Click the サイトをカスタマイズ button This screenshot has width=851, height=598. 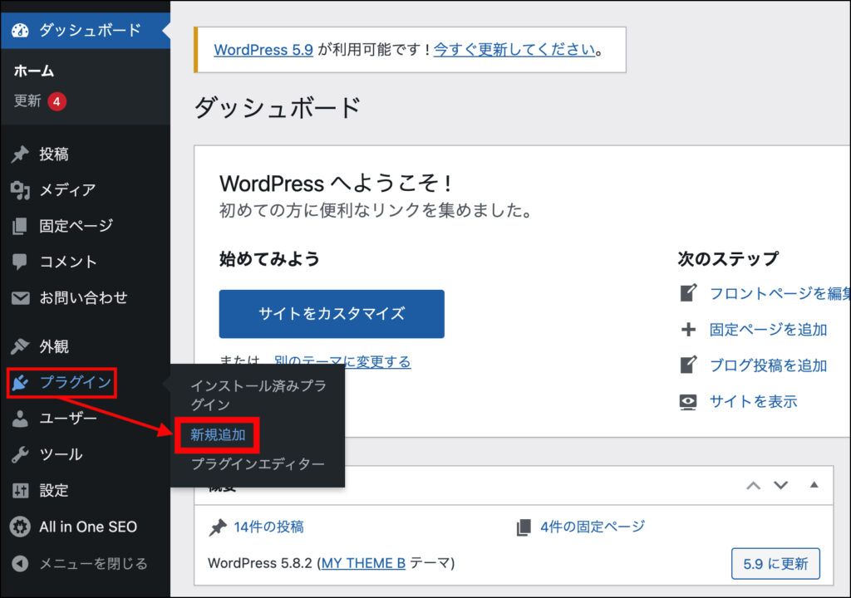(x=332, y=314)
